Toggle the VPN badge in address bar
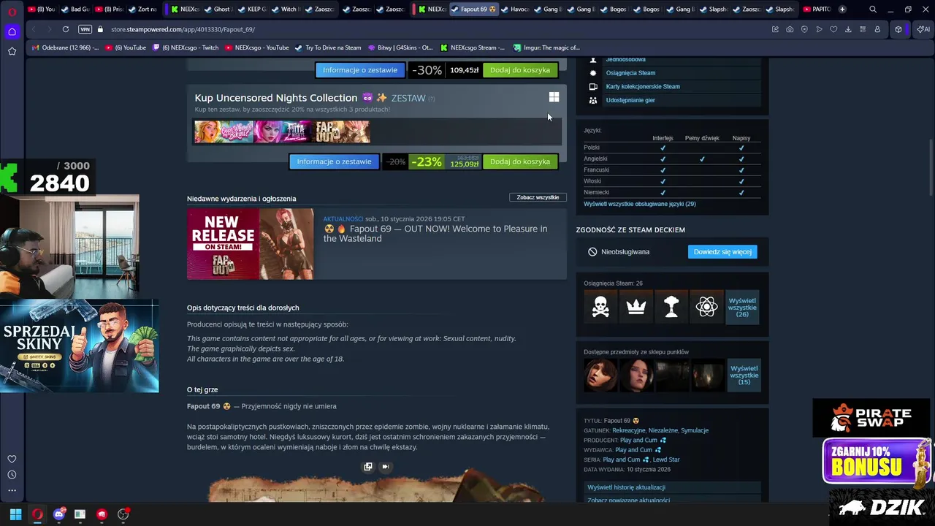This screenshot has width=935, height=526. click(85, 29)
